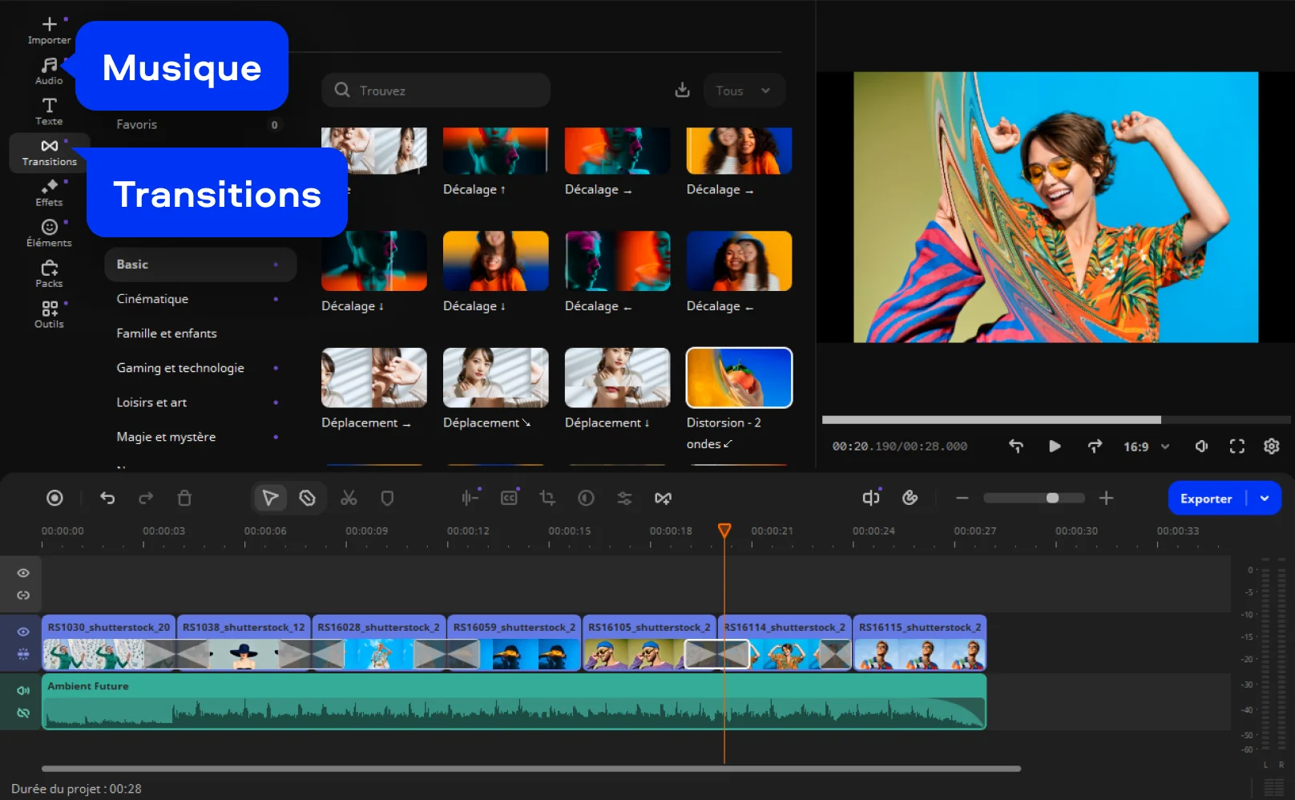Select the Cinématique transitions category
Viewport: 1295px width, 800px height.
pos(152,299)
